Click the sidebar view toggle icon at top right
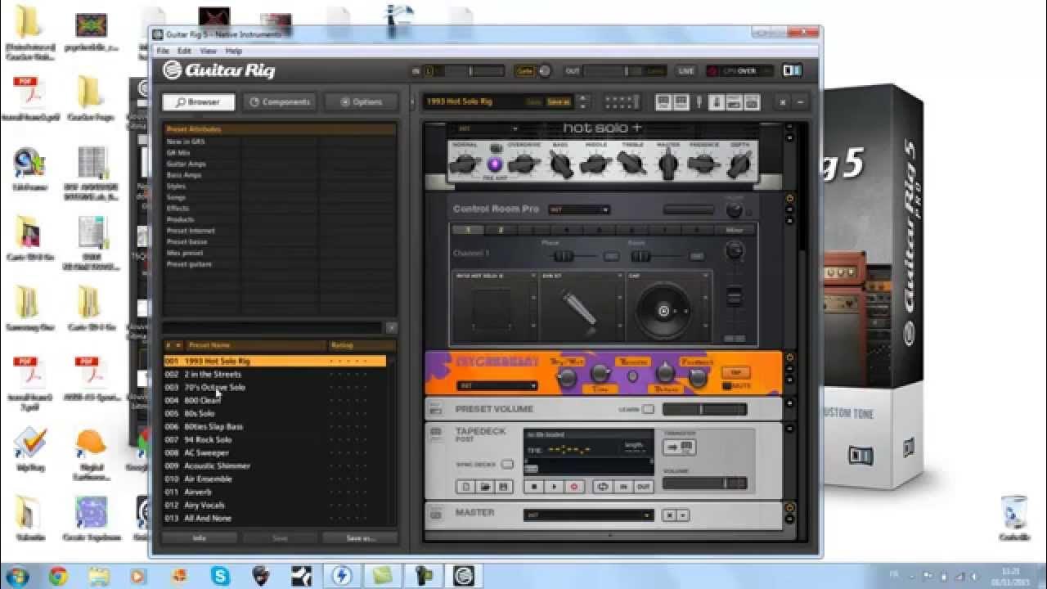The width and height of the screenshot is (1047, 589). coord(791,71)
